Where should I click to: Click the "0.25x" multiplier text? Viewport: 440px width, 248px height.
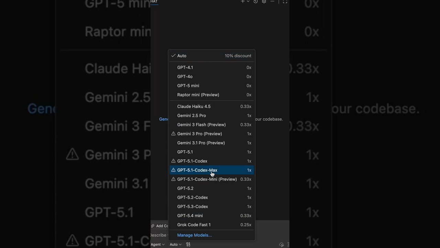pos(246,225)
